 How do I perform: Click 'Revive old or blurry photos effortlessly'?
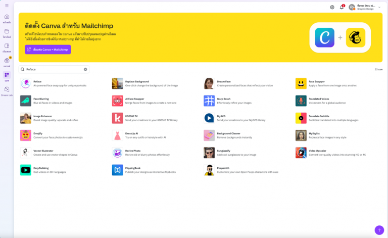[148, 155]
